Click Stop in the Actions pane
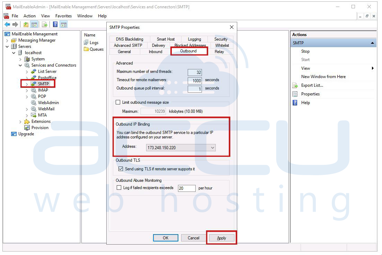 305,51
